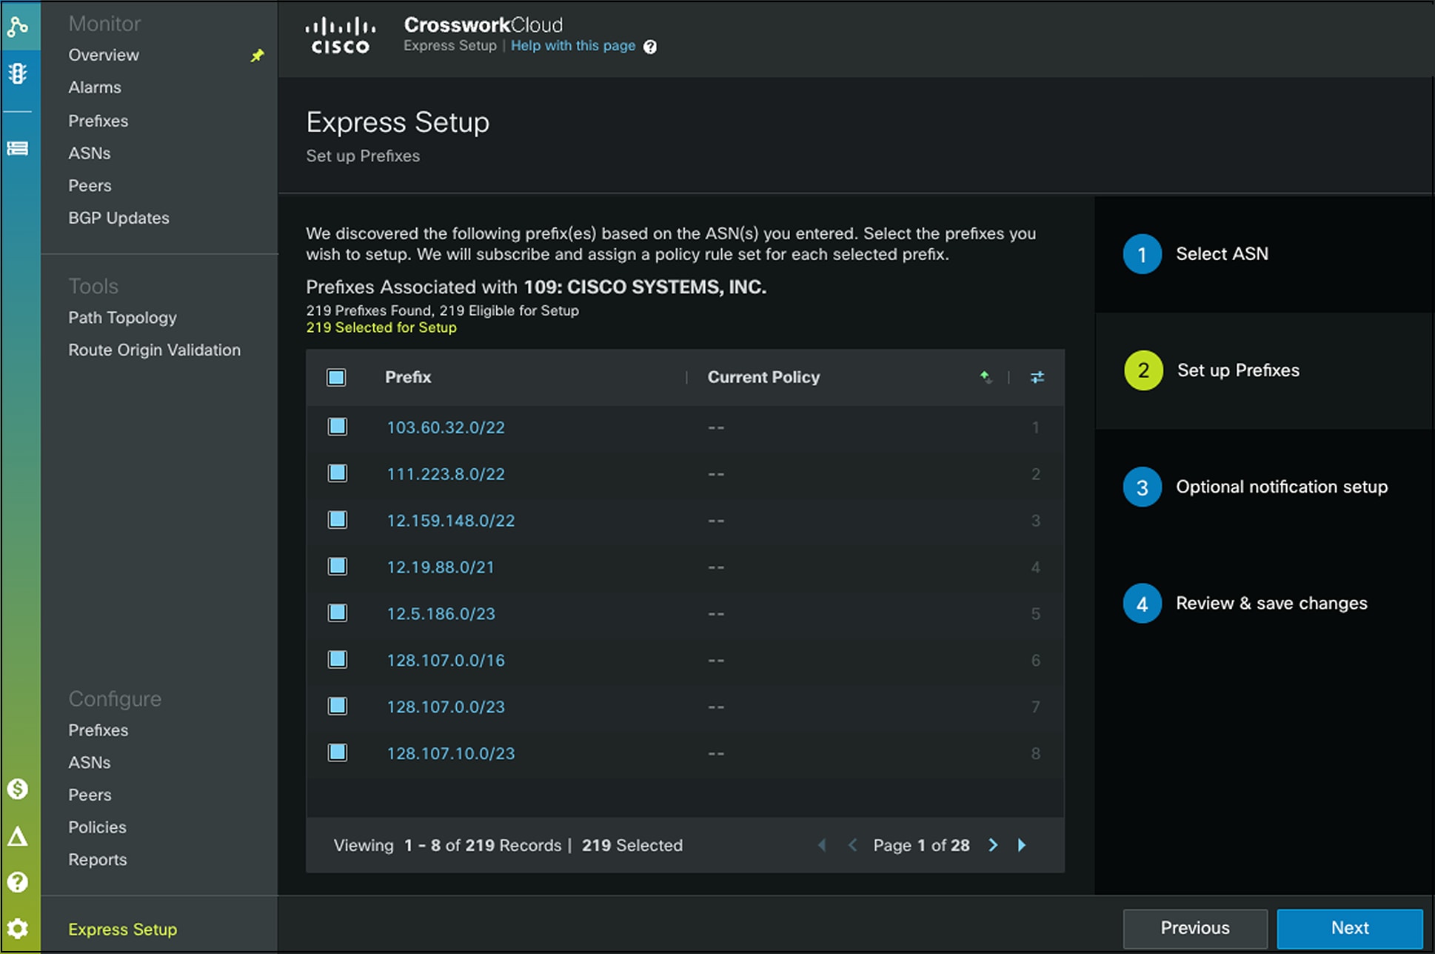Image resolution: width=1435 pixels, height=954 pixels.
Task: Uncheck the 12.159.148.0/22 checkbox
Action: [338, 520]
